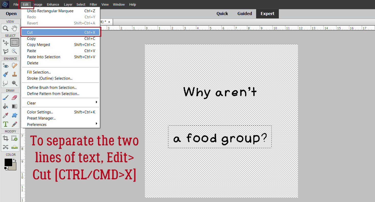Switch to Expert mode
Image resolution: width=375 pixels, height=202 pixels.
(267, 14)
